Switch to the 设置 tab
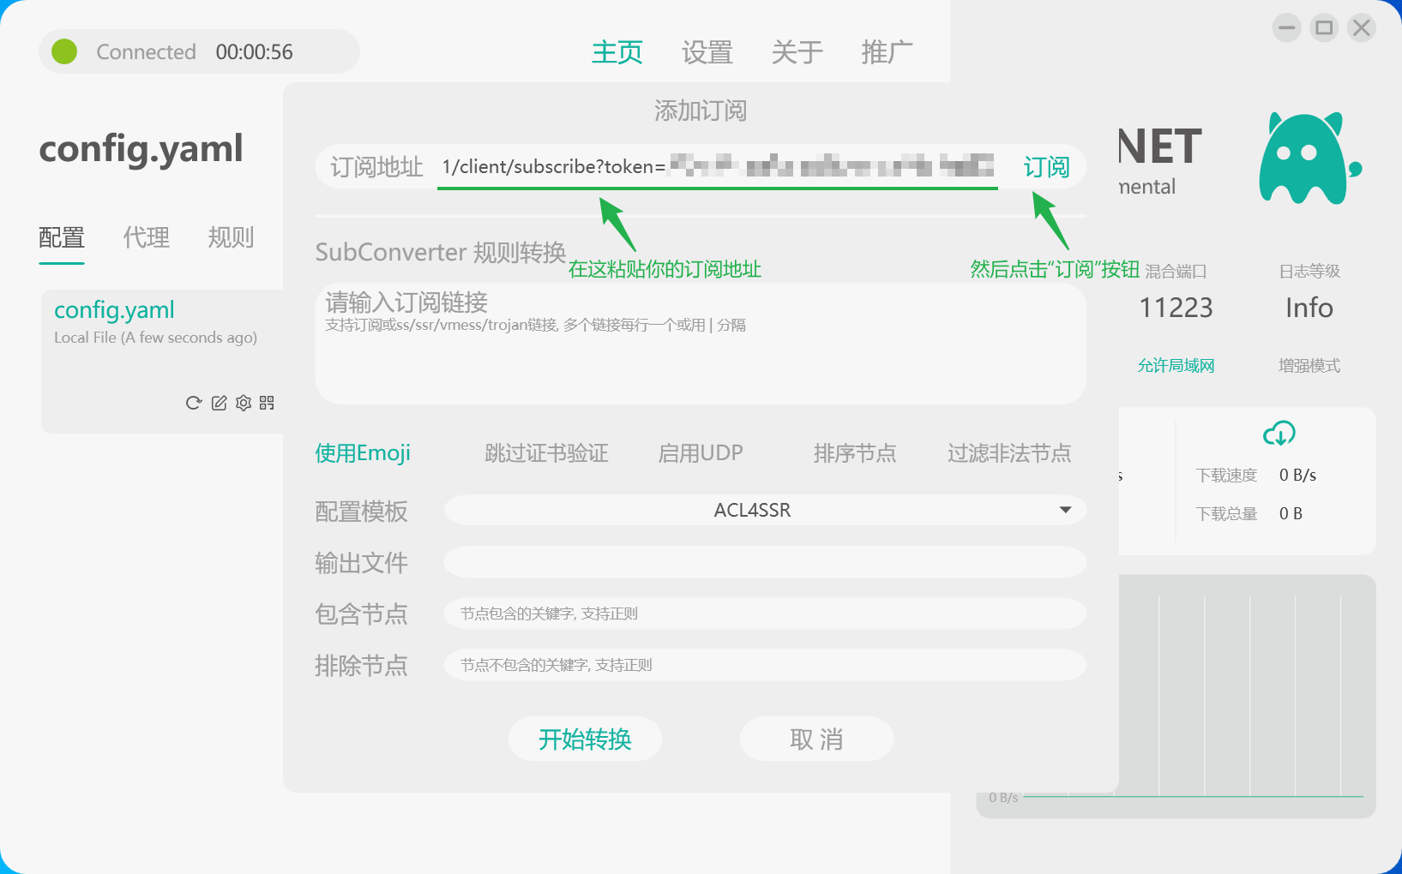The height and width of the screenshot is (874, 1402). (x=707, y=52)
